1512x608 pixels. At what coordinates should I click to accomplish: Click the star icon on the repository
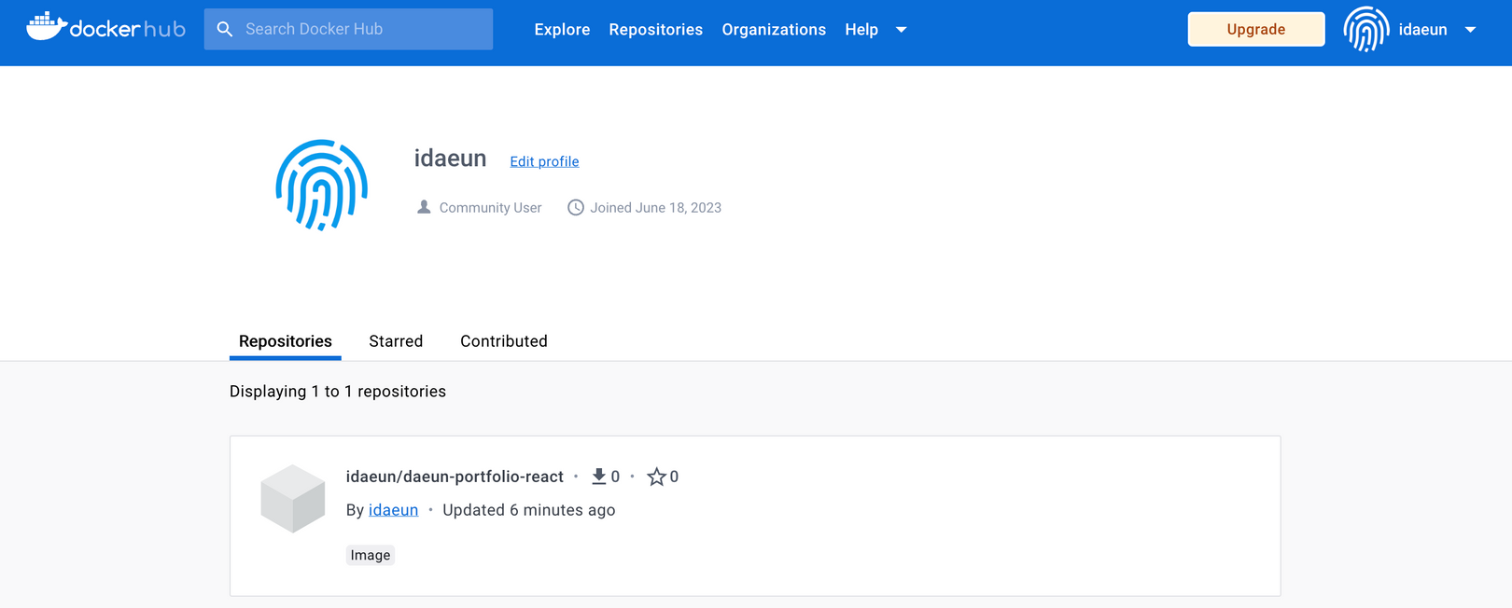click(657, 477)
